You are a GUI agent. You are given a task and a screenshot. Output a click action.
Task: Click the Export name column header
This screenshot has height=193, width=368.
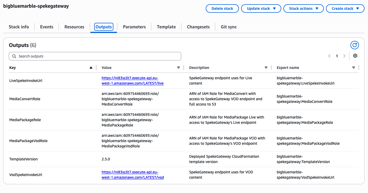click(x=288, y=68)
